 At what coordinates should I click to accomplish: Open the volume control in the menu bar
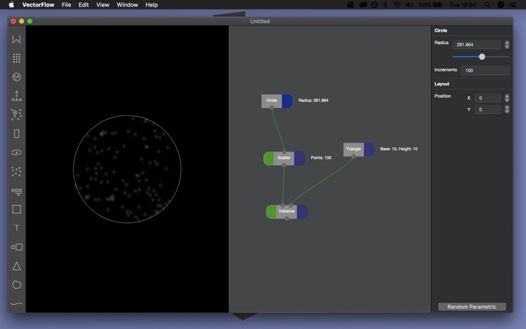(409, 5)
